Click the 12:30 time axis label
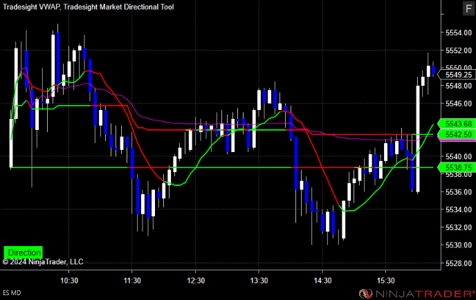 click(x=196, y=281)
